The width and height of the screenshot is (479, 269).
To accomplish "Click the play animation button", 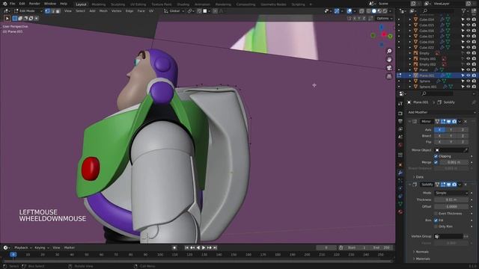I will click(x=204, y=247).
